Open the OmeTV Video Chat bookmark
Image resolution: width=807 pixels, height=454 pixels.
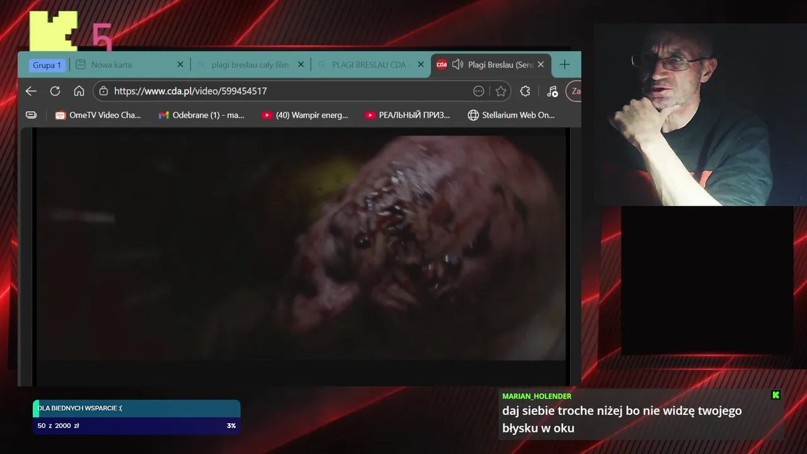pos(98,115)
